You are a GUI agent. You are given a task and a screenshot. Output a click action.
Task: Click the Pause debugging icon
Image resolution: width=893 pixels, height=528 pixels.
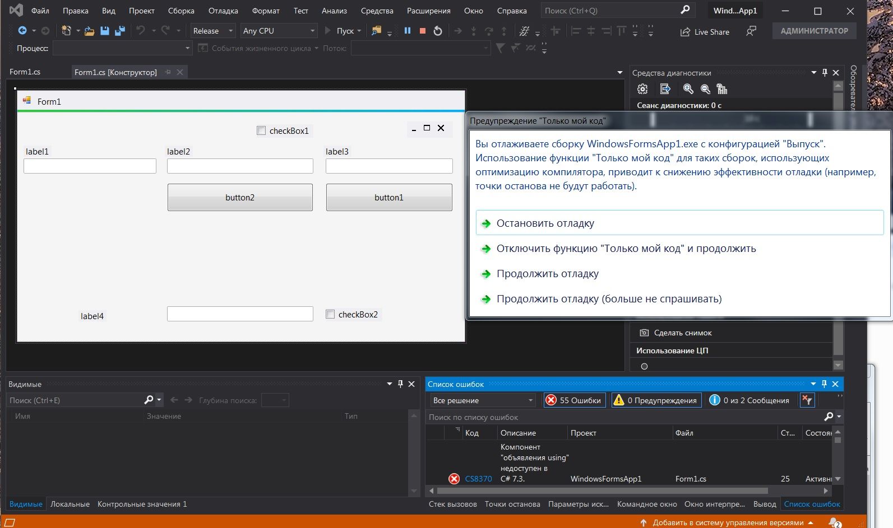[x=408, y=31]
